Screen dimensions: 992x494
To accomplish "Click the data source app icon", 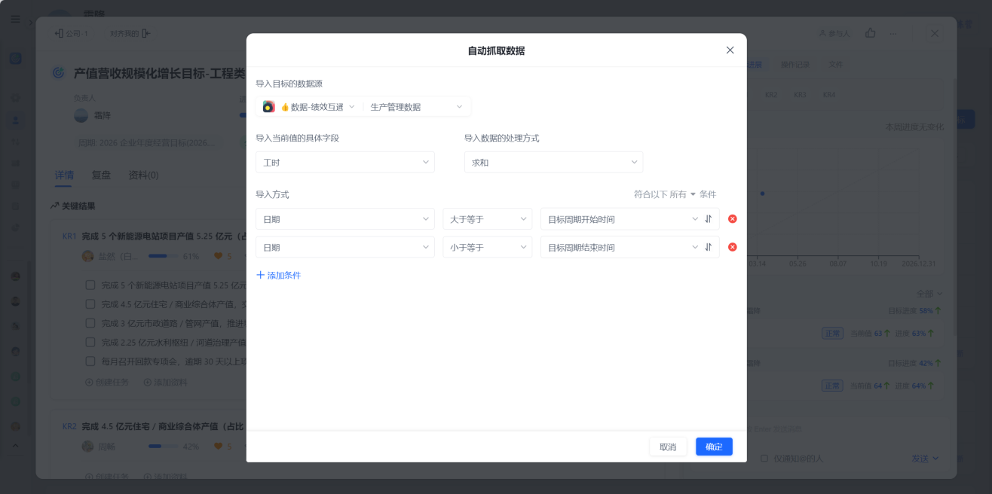I will (x=268, y=107).
